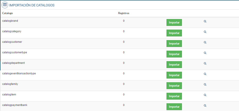Click the table grid icon beside the title
239x111 pixels.
click(5, 5)
